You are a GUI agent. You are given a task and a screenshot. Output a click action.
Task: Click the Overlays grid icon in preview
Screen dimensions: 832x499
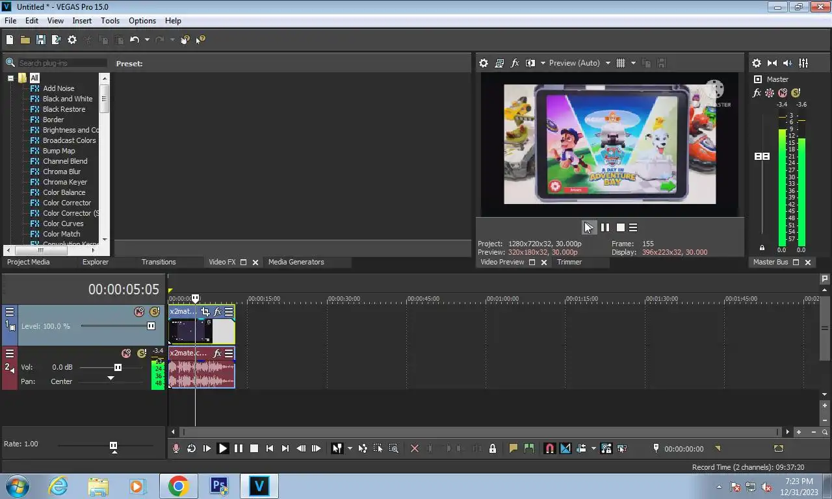pos(621,63)
